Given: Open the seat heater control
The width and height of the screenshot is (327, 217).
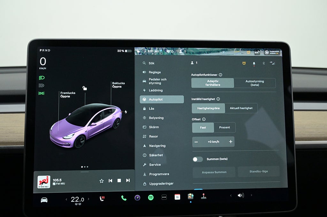Looking at the screenshot, I should (102, 199).
